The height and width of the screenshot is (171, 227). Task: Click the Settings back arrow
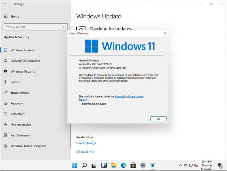[6, 4]
